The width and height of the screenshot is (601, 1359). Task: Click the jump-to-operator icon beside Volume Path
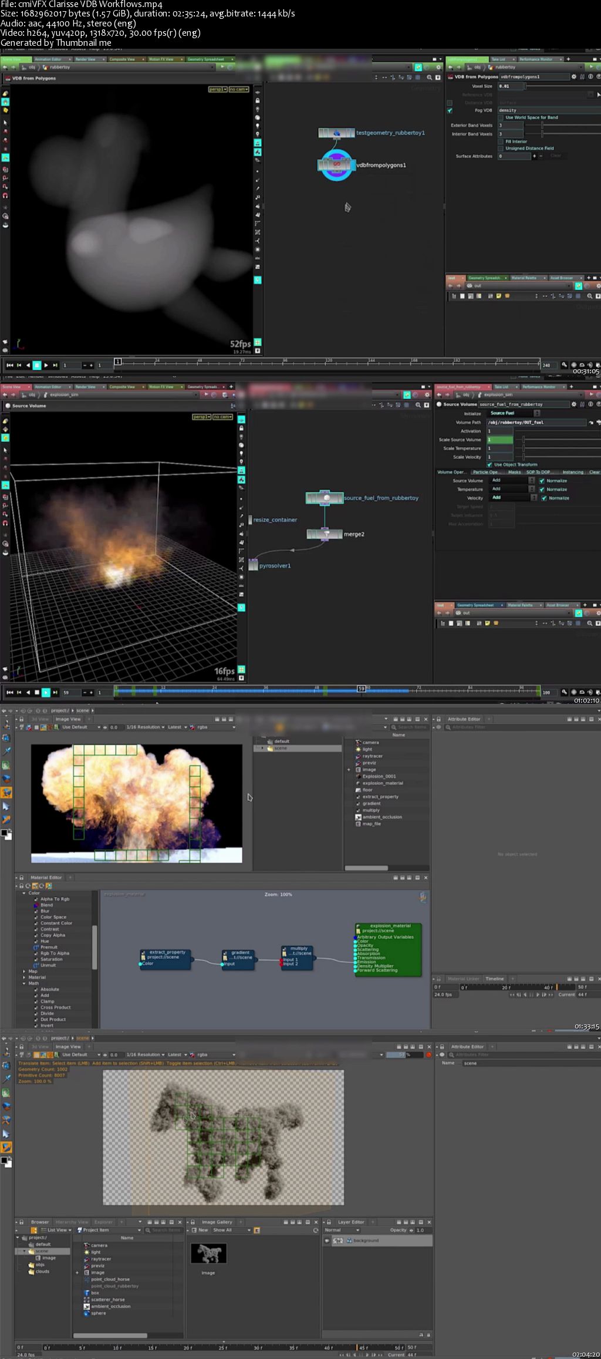pyautogui.click(x=592, y=422)
